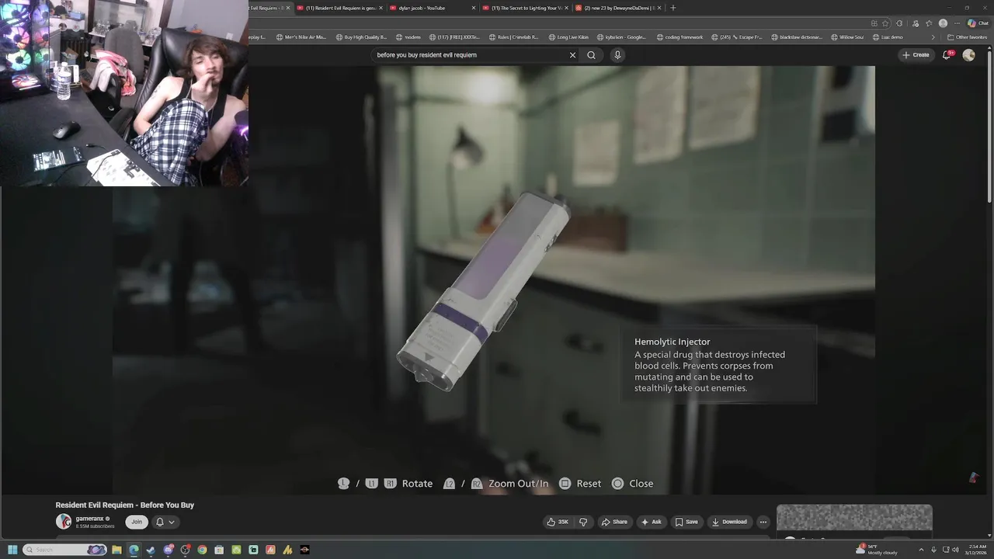Image resolution: width=994 pixels, height=559 pixels.
Task: Clear the YouTube search box text
Action: (572, 55)
